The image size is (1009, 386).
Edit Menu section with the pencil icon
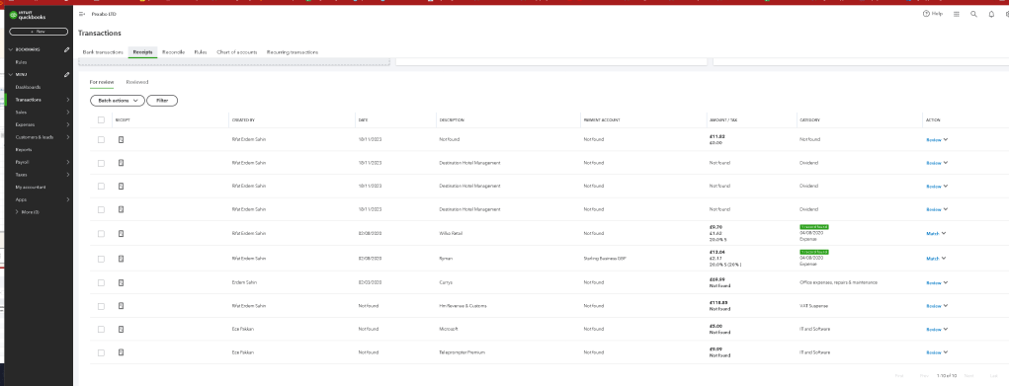coord(67,75)
